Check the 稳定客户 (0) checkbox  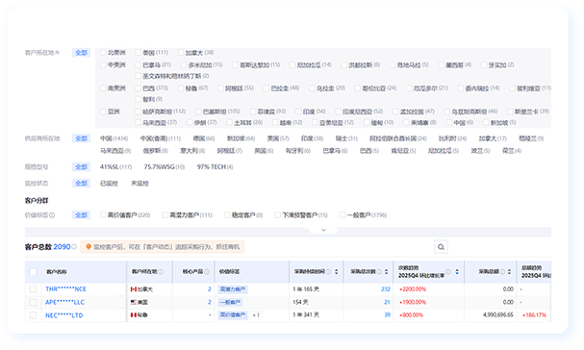pyautogui.click(x=227, y=214)
